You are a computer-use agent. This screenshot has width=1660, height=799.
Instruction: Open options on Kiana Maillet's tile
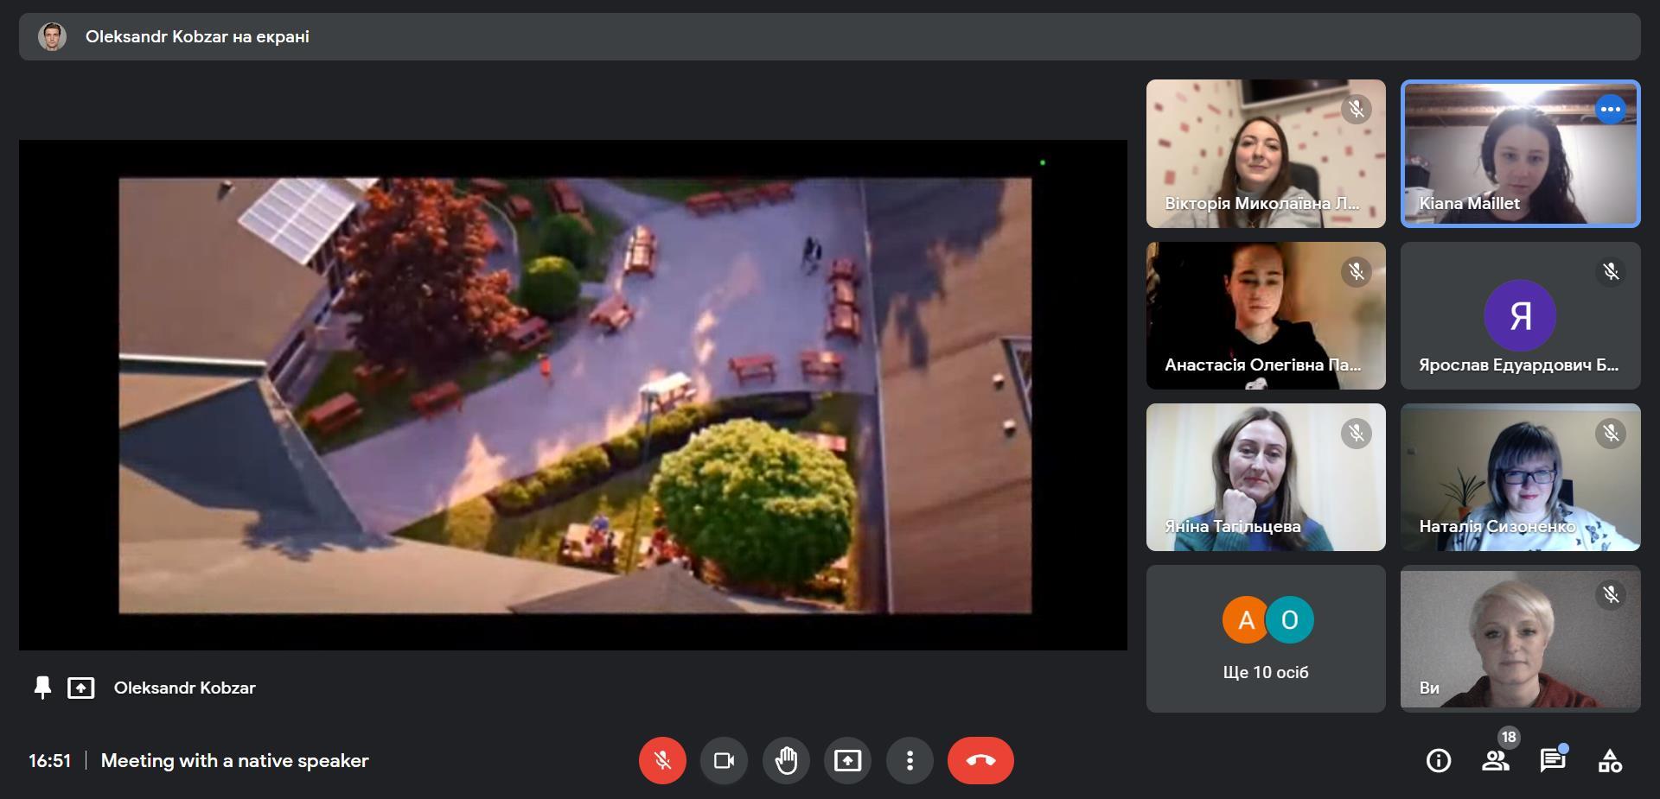pyautogui.click(x=1610, y=110)
